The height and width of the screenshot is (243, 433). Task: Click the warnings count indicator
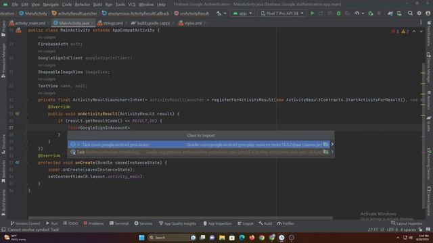(405, 32)
